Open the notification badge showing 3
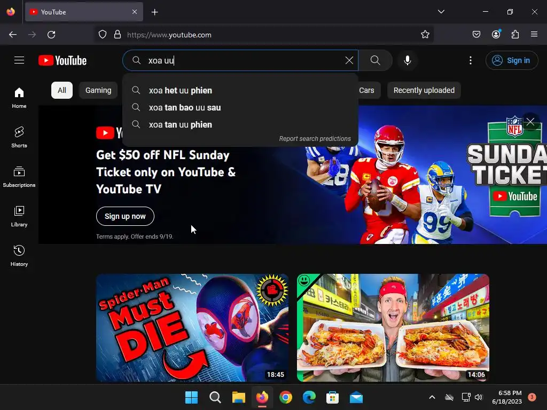Screen dimensions: 547x410 click(532, 397)
